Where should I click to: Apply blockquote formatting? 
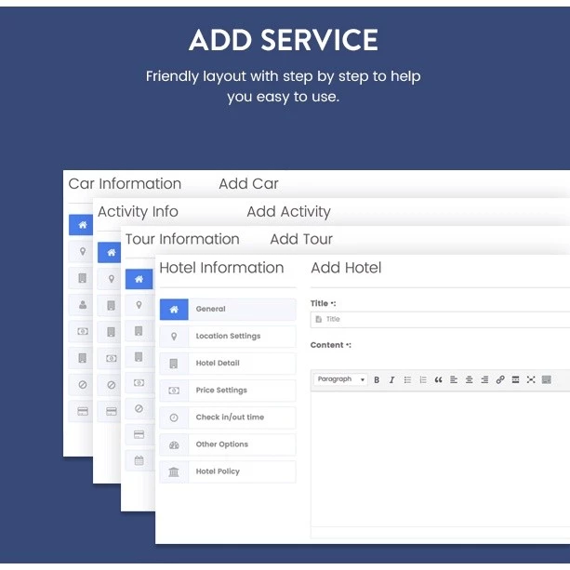(x=438, y=380)
